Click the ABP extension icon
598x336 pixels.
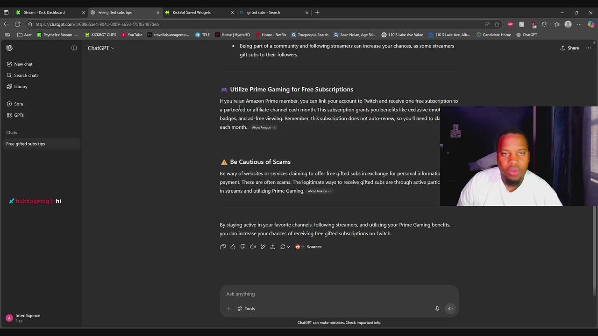[510, 24]
